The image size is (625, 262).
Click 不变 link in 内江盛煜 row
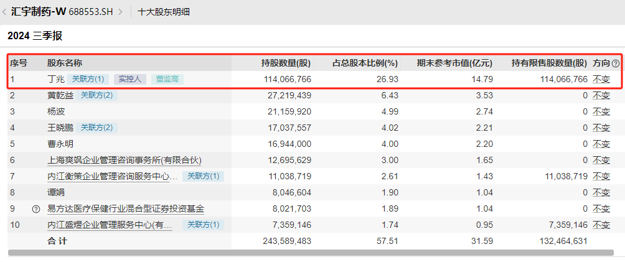pyautogui.click(x=601, y=225)
